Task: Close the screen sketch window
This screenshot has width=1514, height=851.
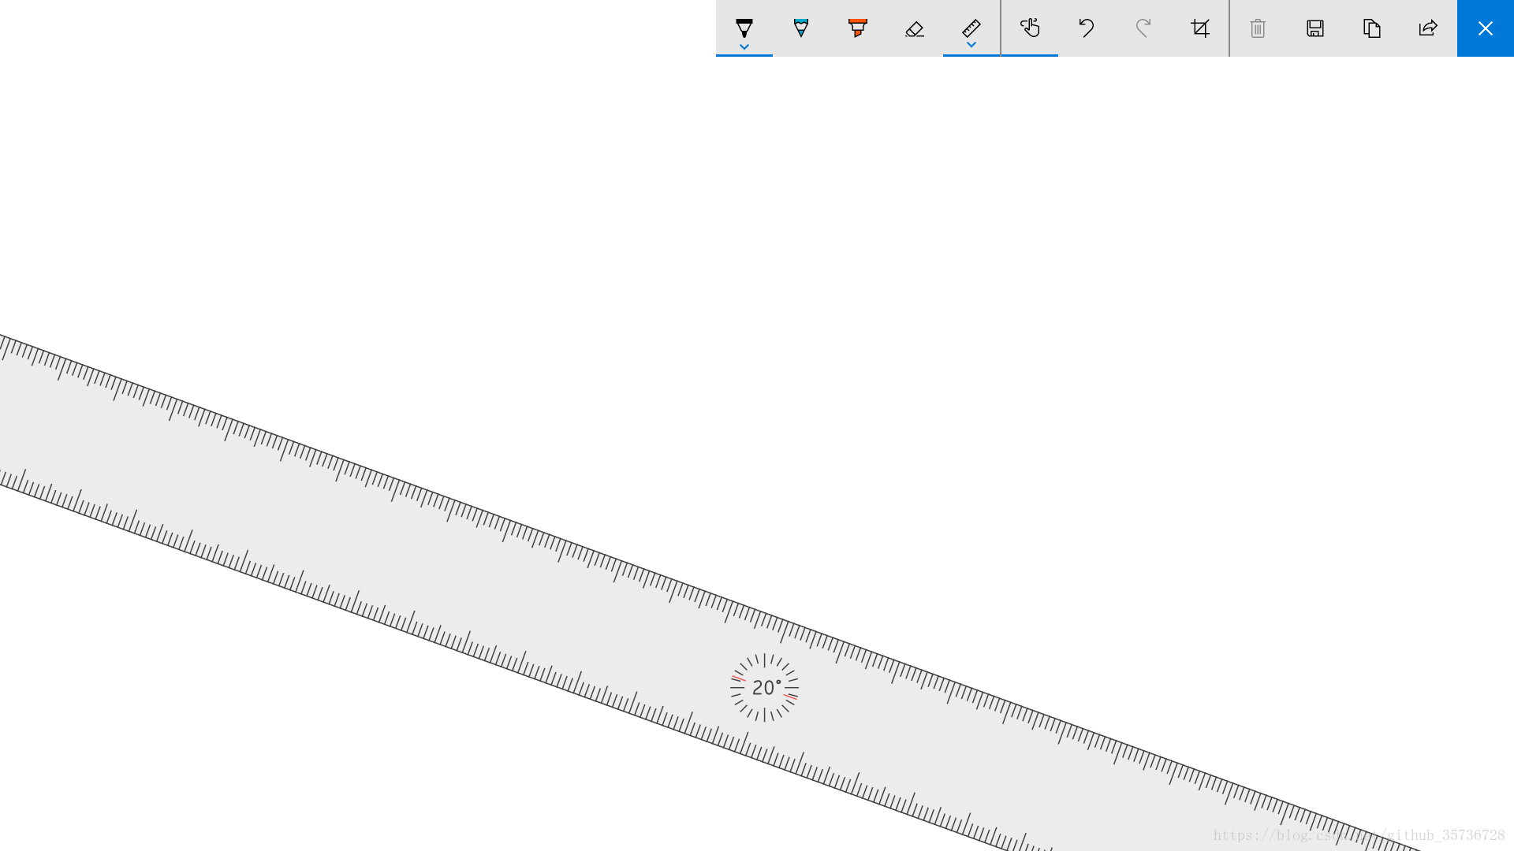Action: [1485, 28]
